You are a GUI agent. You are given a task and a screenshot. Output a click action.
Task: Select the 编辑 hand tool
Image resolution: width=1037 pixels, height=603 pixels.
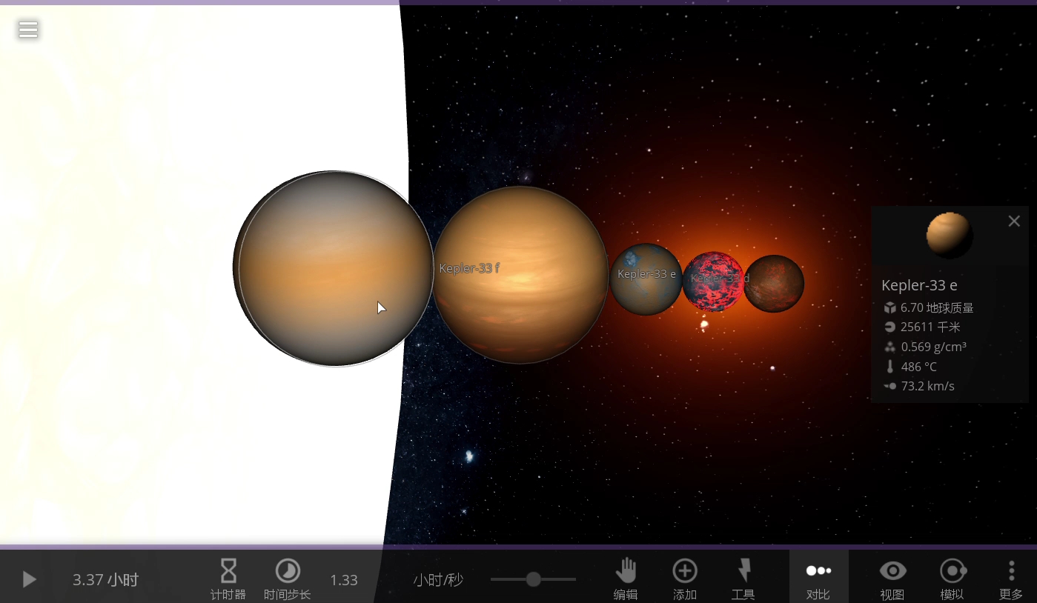point(626,579)
